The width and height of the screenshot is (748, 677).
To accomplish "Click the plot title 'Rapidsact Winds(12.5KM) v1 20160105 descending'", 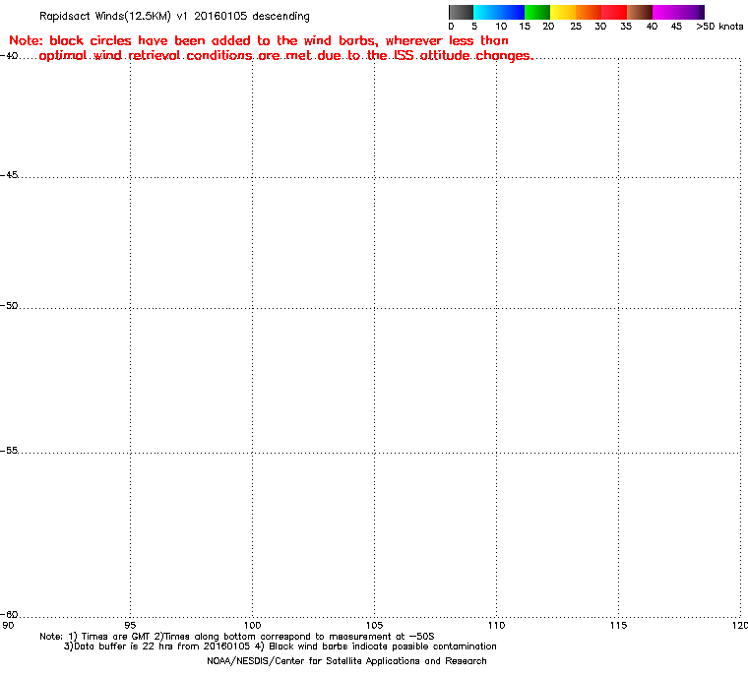I will (174, 16).
